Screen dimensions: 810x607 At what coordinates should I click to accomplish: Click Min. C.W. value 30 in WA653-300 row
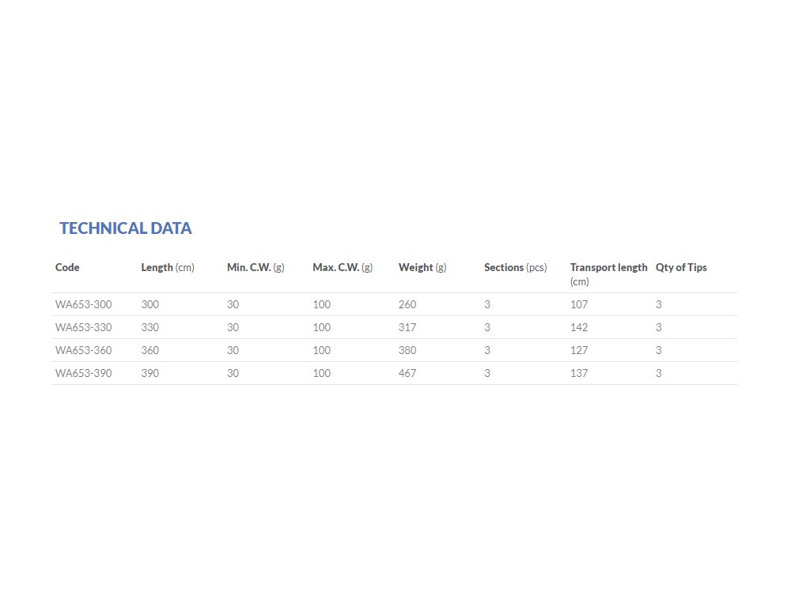[233, 304]
